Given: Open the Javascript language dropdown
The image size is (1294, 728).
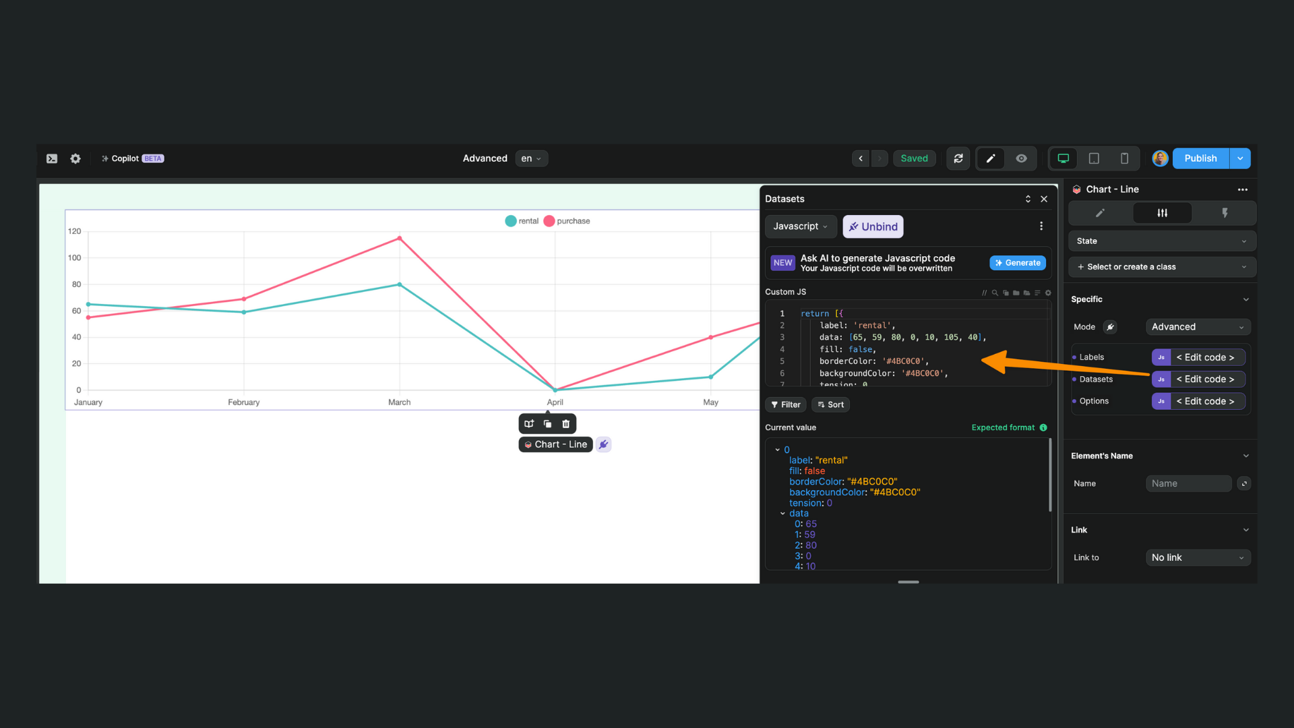Looking at the screenshot, I should pyautogui.click(x=800, y=226).
